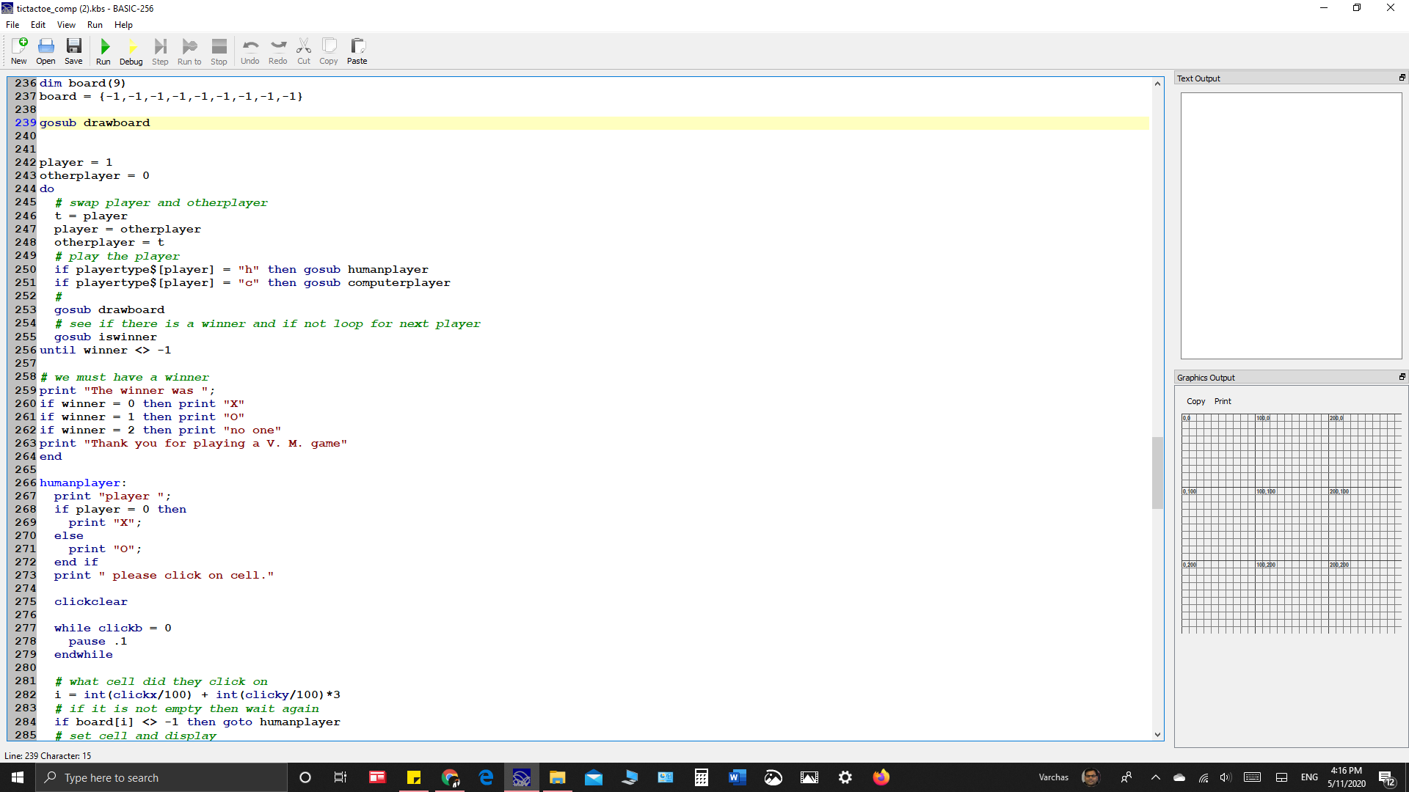Create a new program with New
Viewport: 1409px width, 792px height.
(19, 51)
